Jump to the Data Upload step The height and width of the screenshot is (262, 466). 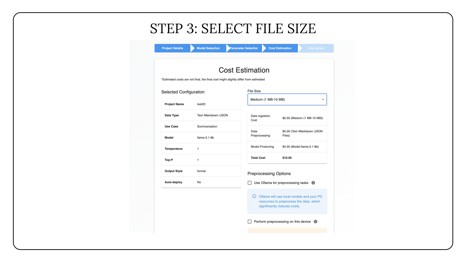[x=316, y=48]
